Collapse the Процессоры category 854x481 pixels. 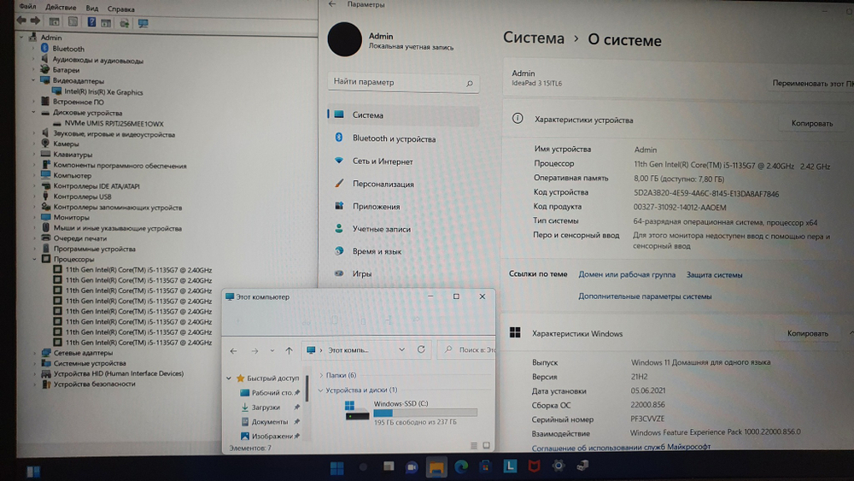pyautogui.click(x=34, y=259)
